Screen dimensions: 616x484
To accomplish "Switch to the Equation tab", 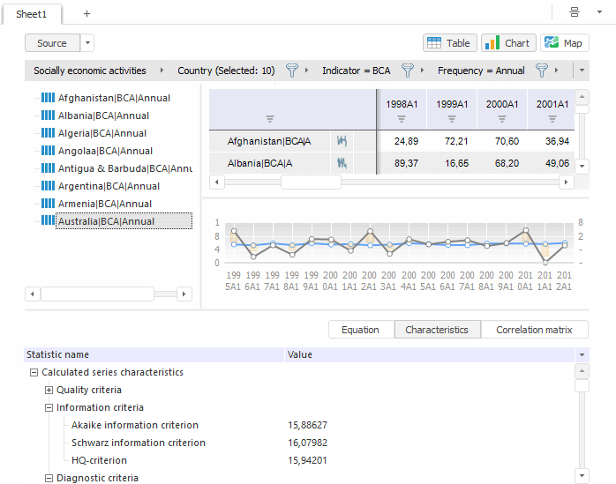I will (x=360, y=330).
